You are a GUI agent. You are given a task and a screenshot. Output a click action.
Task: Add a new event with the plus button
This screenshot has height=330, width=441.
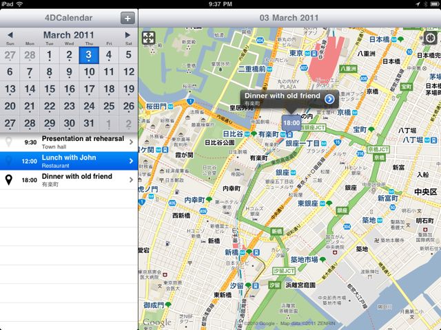(127, 19)
